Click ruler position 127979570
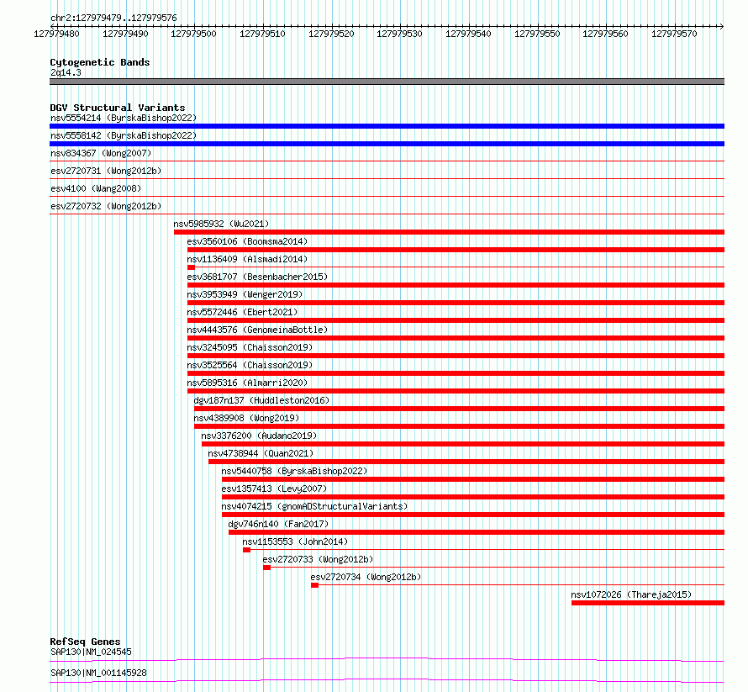The image size is (748, 692). 674,34
